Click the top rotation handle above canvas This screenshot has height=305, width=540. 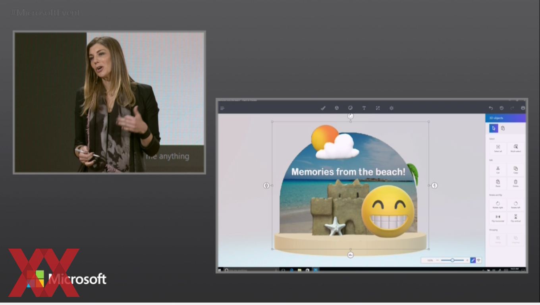(x=351, y=116)
